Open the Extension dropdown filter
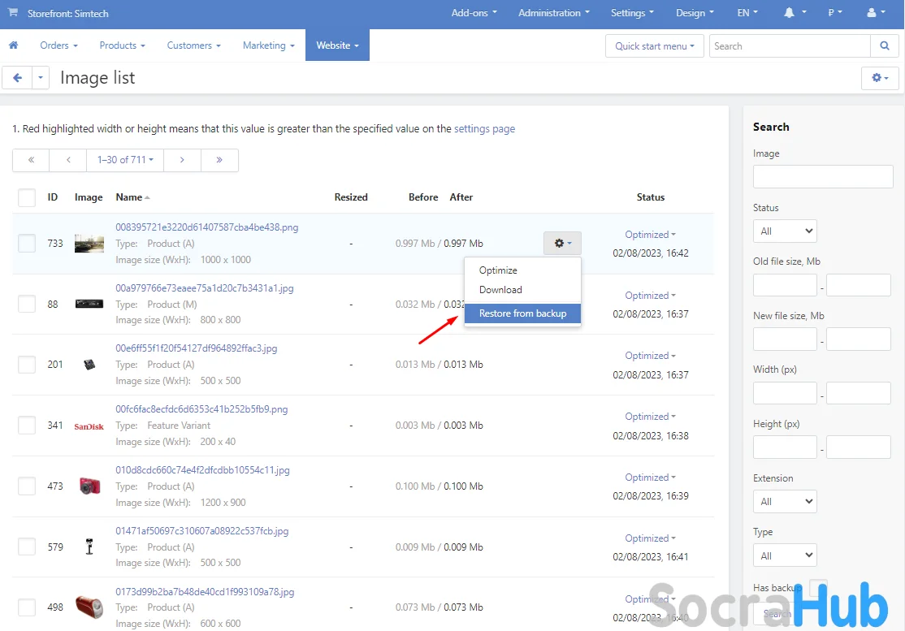905x631 pixels. tap(785, 502)
